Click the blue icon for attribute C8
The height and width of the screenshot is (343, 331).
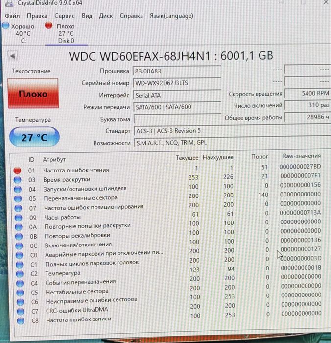21,320
